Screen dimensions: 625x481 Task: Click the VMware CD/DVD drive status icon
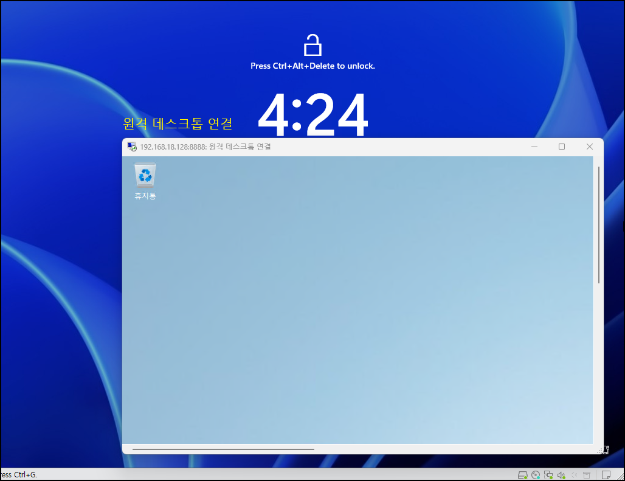(x=536, y=475)
